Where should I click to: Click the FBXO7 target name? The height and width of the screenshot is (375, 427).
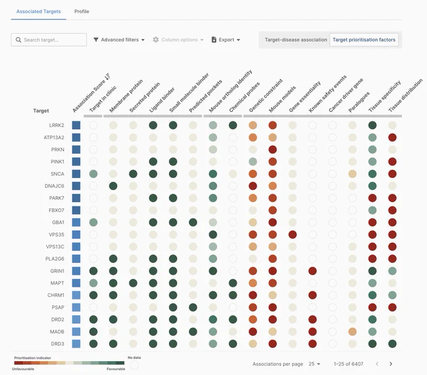57,210
